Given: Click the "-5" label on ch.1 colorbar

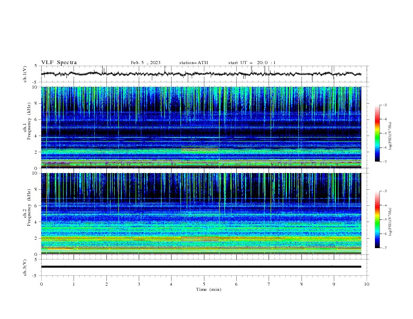Looking at the screenshot, I should (x=385, y=133).
